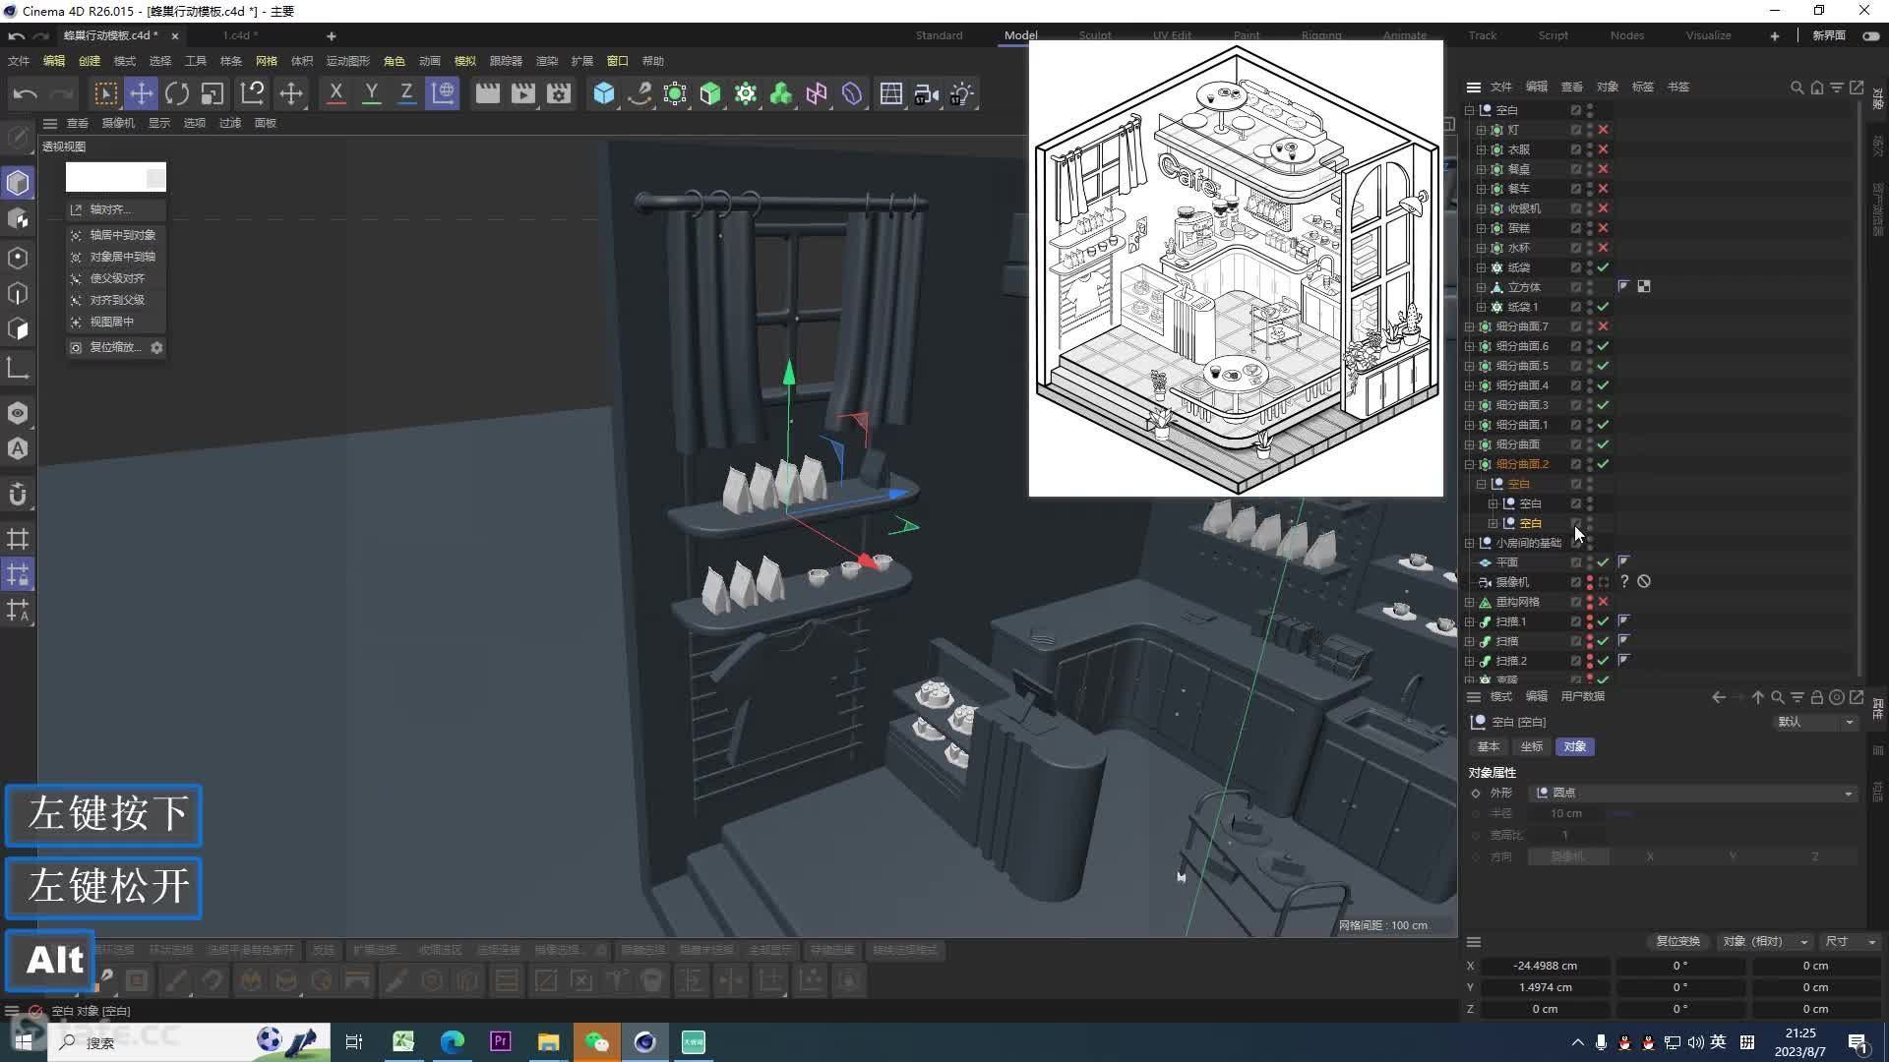Open the 文件 main menu
This screenshot has height=1062, width=1889.
(19, 61)
